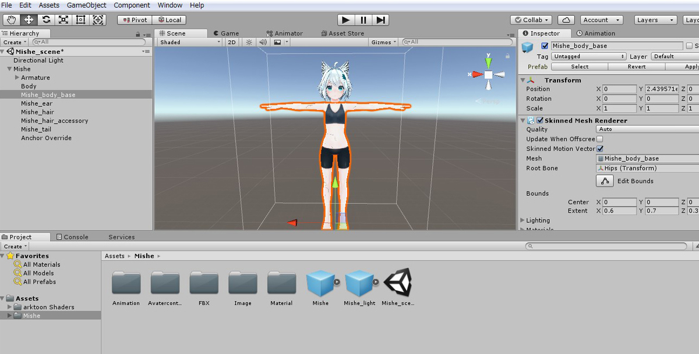699x354 pixels.
Task: Collapse the Mishe hierarchy object
Action: pyautogui.click(x=9, y=69)
